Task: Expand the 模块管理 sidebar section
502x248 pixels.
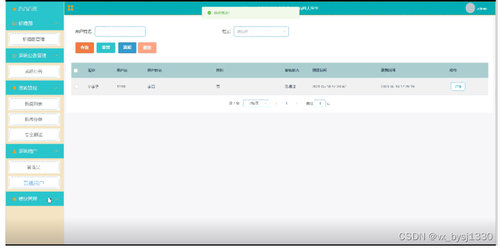Action: 56,199
